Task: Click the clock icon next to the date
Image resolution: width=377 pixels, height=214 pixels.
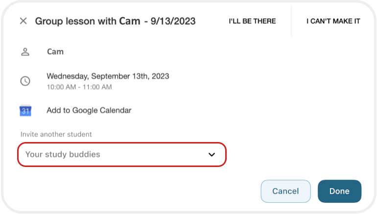Action: [25, 81]
